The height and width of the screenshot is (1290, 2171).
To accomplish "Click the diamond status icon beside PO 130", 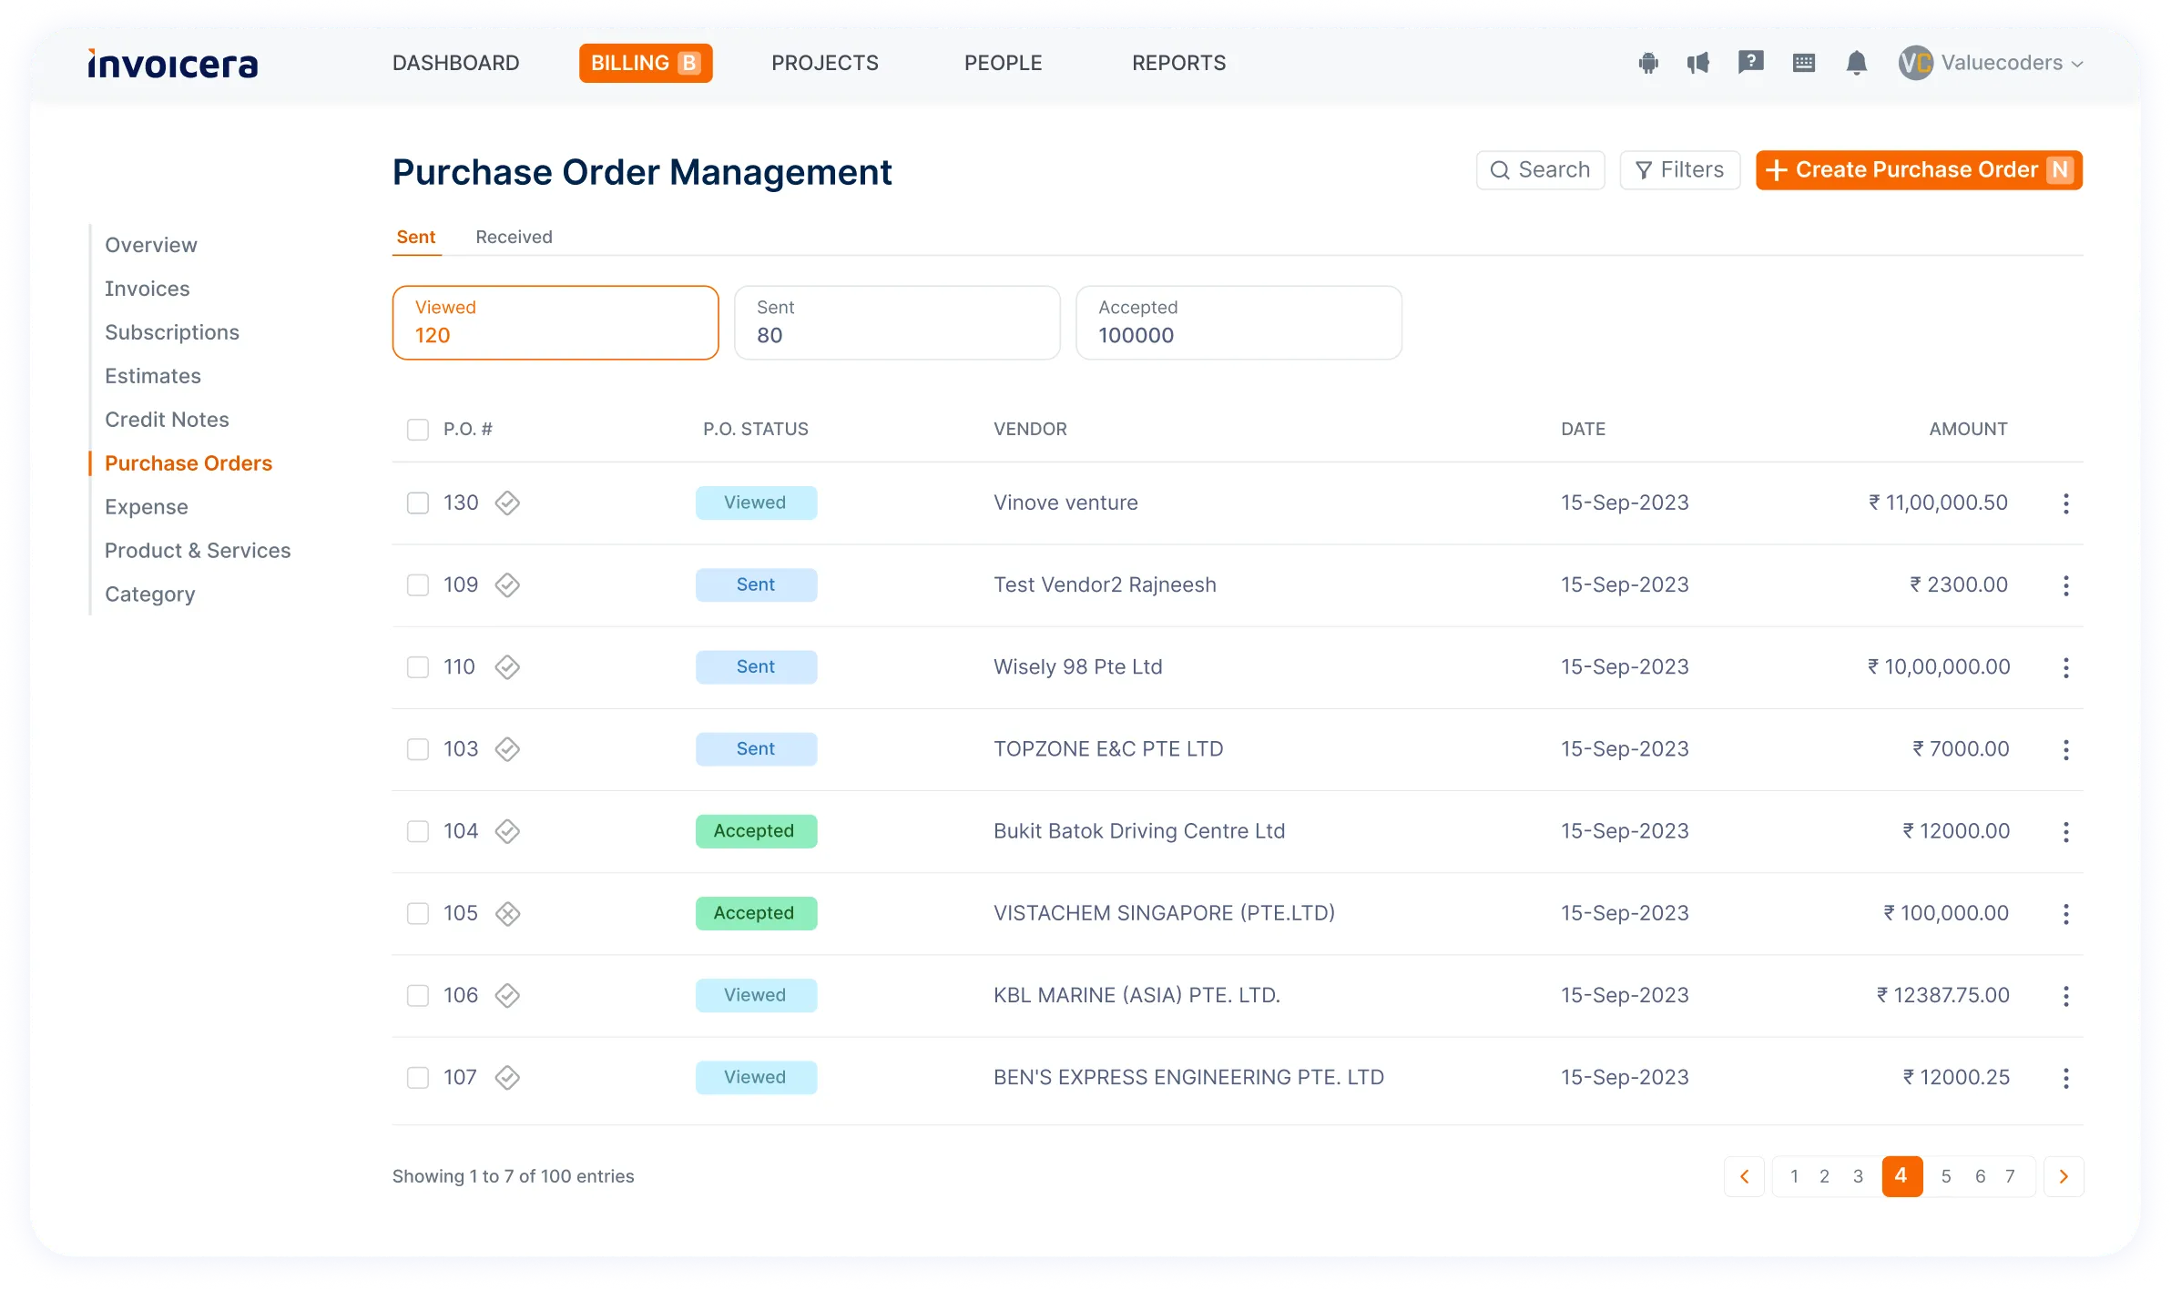I will pyautogui.click(x=507, y=503).
